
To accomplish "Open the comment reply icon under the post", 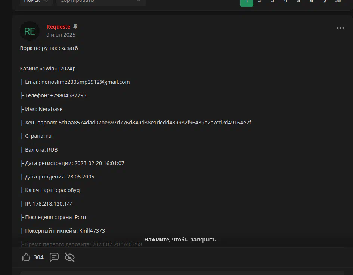I will (x=54, y=257).
